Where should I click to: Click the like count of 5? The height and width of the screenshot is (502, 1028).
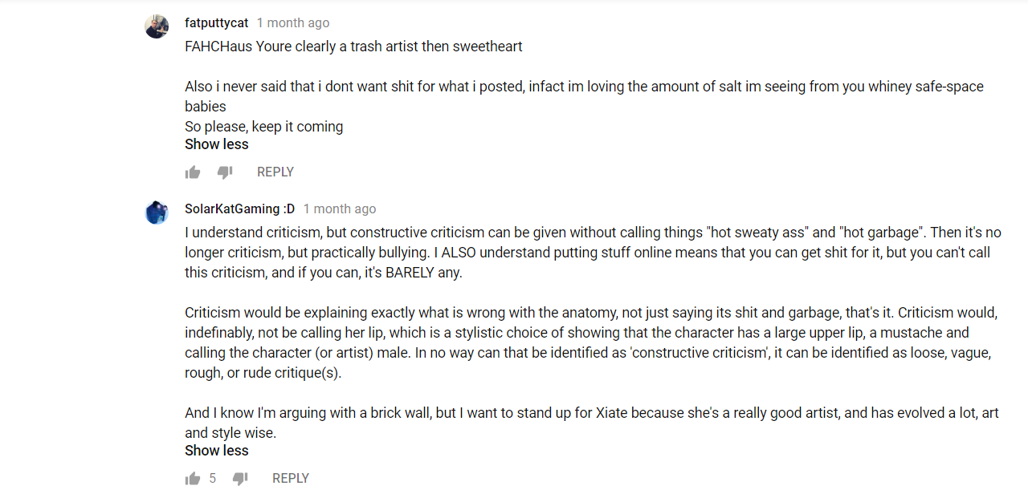[x=213, y=479]
